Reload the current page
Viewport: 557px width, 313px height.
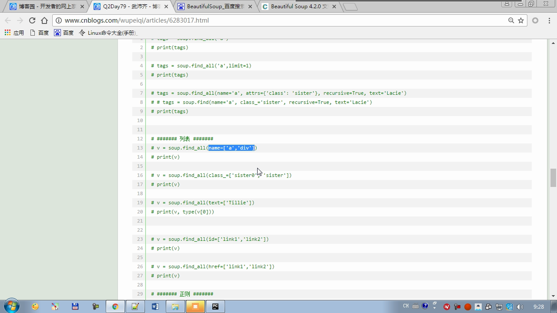[32, 20]
